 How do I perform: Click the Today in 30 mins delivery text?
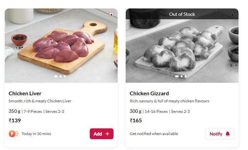pos(36,134)
